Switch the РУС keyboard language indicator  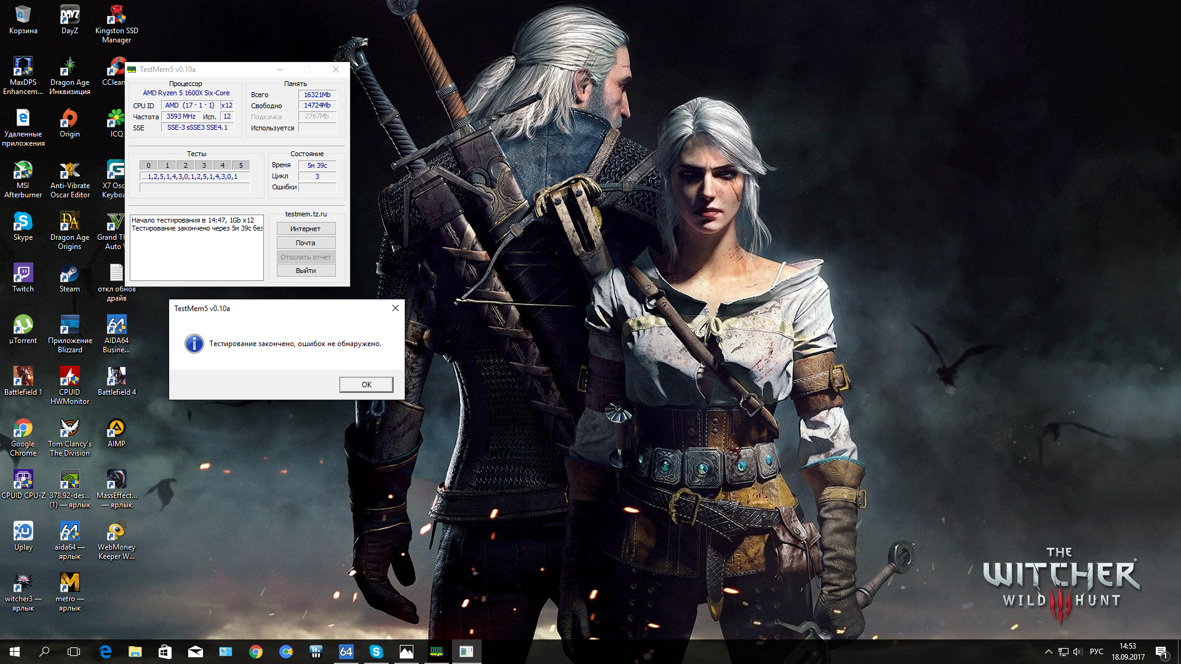point(1096,652)
